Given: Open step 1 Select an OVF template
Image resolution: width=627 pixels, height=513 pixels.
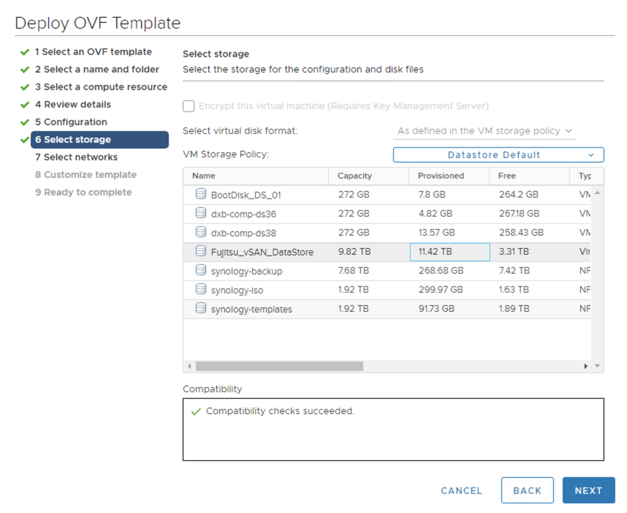Looking at the screenshot, I should pos(93,52).
